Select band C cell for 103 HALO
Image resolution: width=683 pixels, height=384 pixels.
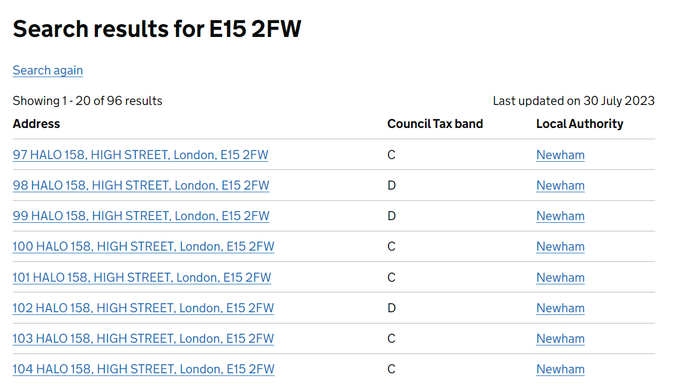pos(391,338)
